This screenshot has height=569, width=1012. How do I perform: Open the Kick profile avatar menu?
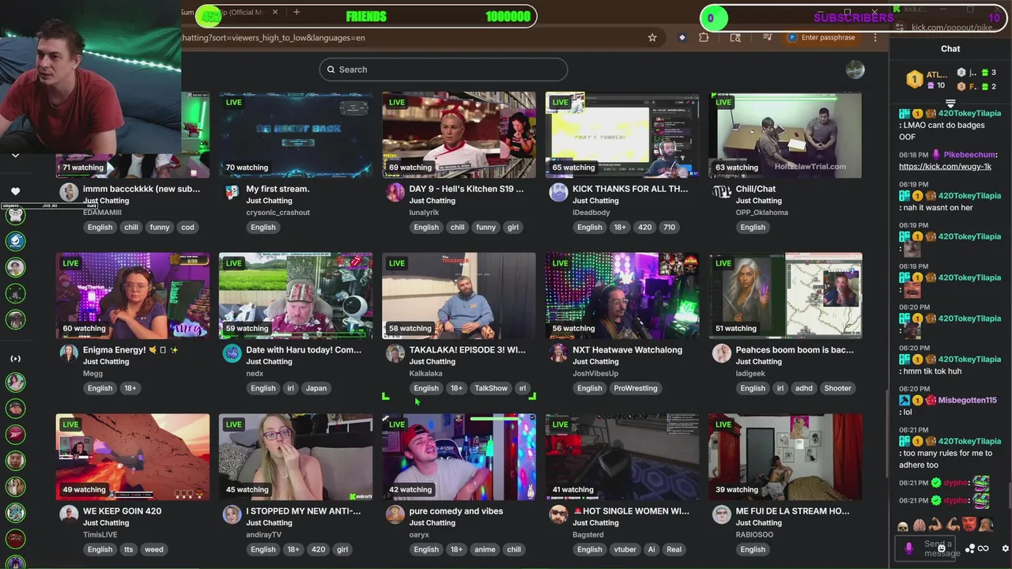click(855, 70)
